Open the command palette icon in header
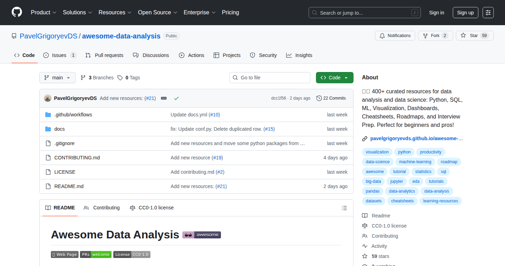This screenshot has width=505, height=266. click(488, 13)
